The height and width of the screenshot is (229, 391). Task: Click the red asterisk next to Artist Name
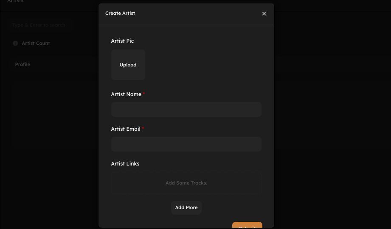click(x=144, y=94)
